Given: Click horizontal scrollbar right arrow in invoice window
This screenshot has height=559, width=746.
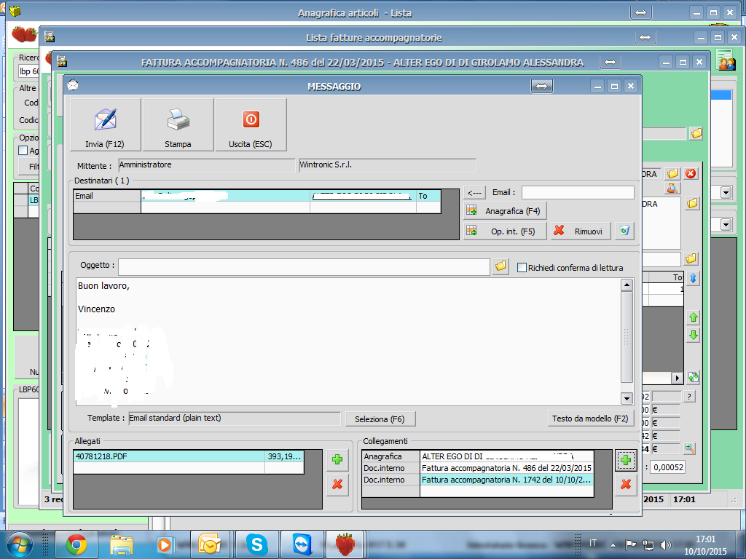Looking at the screenshot, I should coord(678,378).
